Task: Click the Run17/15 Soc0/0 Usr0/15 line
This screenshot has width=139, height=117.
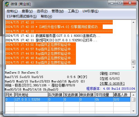Action: pyautogui.click(x=24, y=77)
